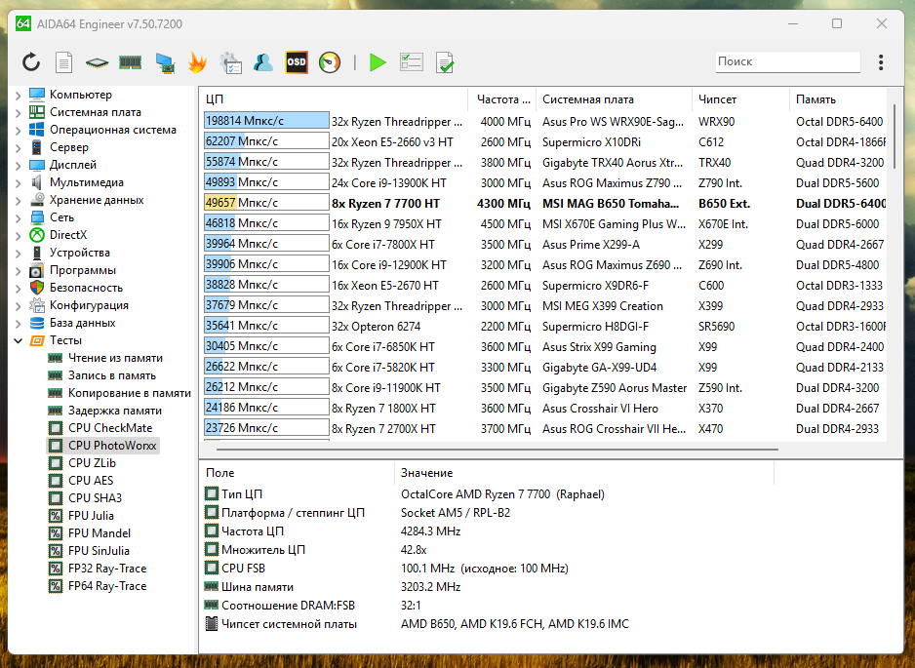
Task: Collapse the Тесты tree node
Action: click(19, 340)
